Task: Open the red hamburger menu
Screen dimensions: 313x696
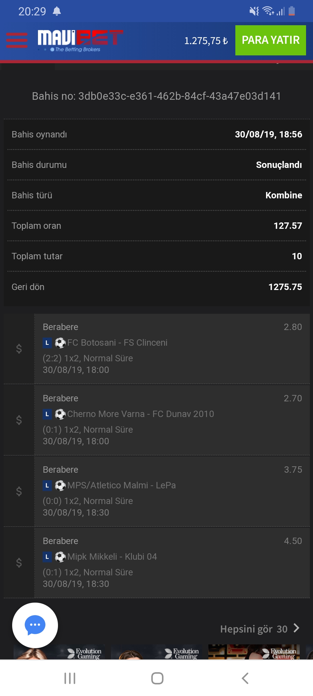Action: pyautogui.click(x=17, y=40)
